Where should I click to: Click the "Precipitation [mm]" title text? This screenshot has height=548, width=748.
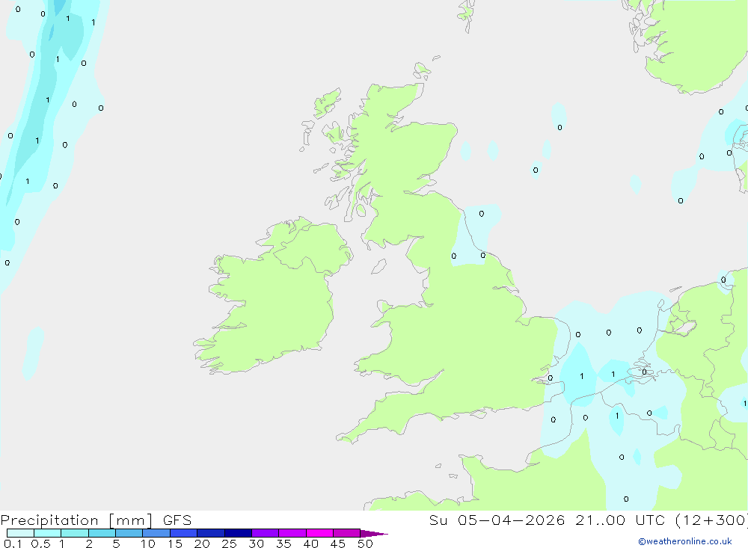[77, 520]
